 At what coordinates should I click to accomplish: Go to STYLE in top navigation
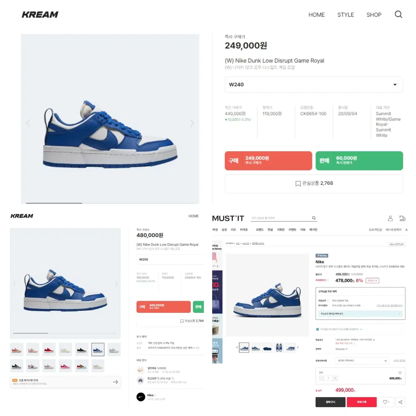pyautogui.click(x=346, y=15)
